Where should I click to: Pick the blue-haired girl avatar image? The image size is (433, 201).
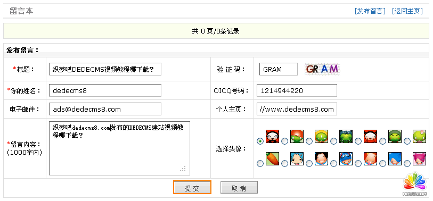tap(297, 159)
